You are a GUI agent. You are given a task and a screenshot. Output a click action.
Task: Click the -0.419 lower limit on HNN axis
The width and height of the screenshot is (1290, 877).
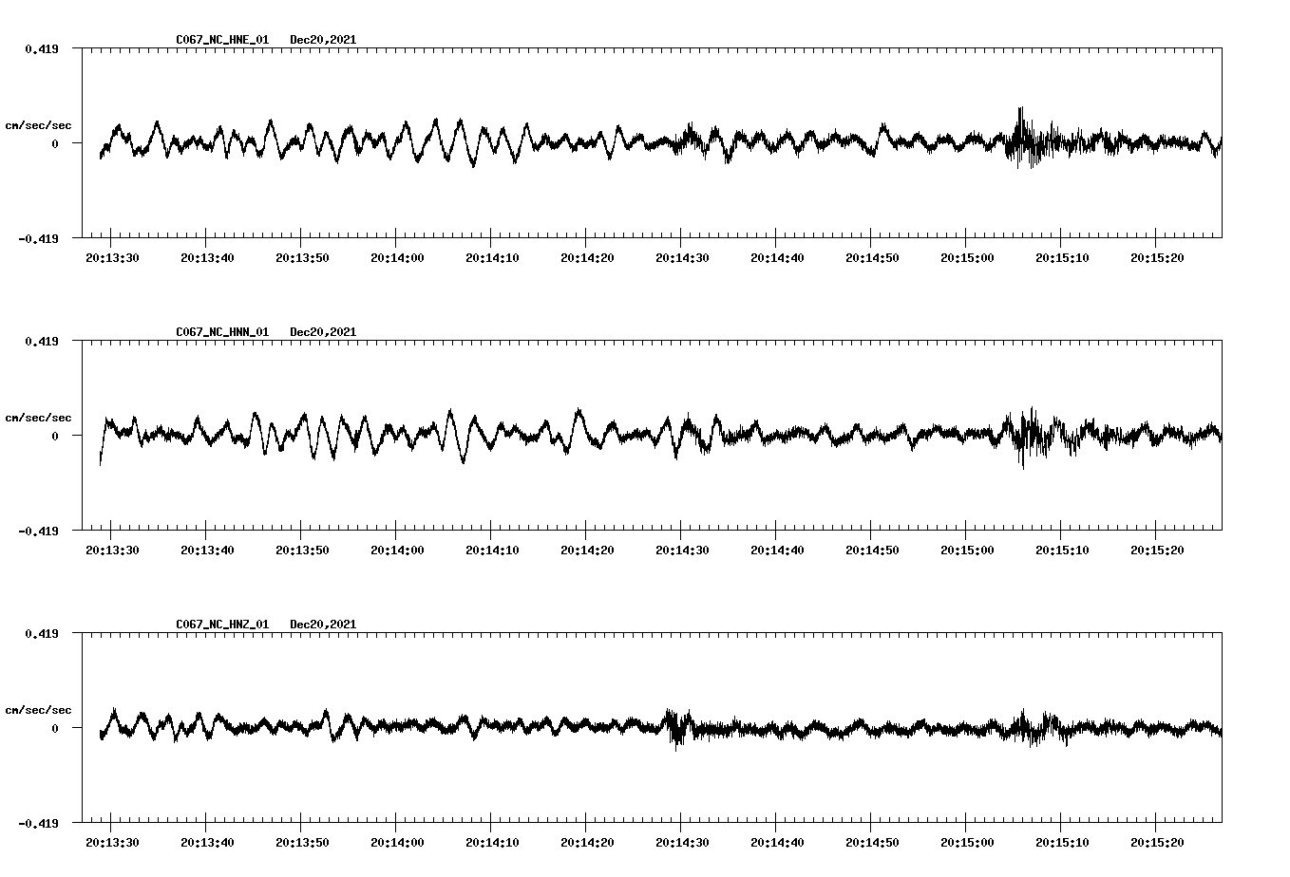38,531
